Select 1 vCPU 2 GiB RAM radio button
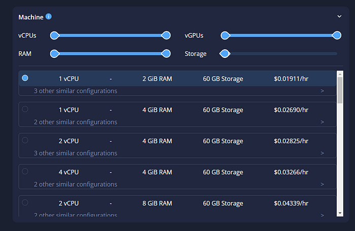 click(x=25, y=78)
